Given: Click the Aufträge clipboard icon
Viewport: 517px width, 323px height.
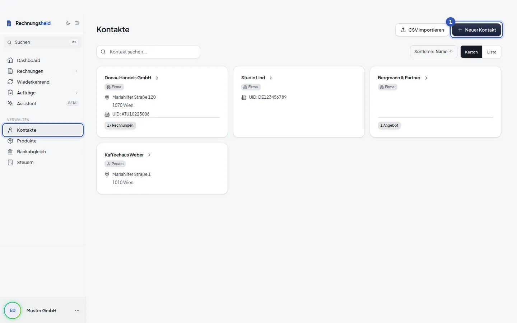Looking at the screenshot, I should point(10,93).
